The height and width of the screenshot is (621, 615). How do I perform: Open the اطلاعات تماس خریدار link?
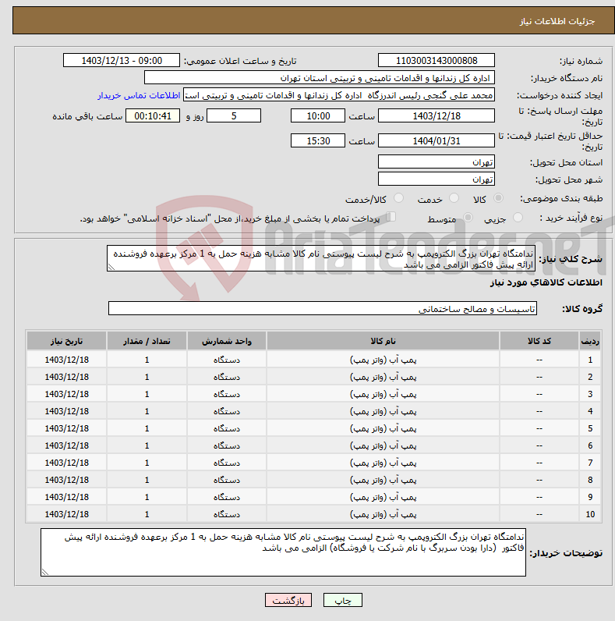point(139,95)
